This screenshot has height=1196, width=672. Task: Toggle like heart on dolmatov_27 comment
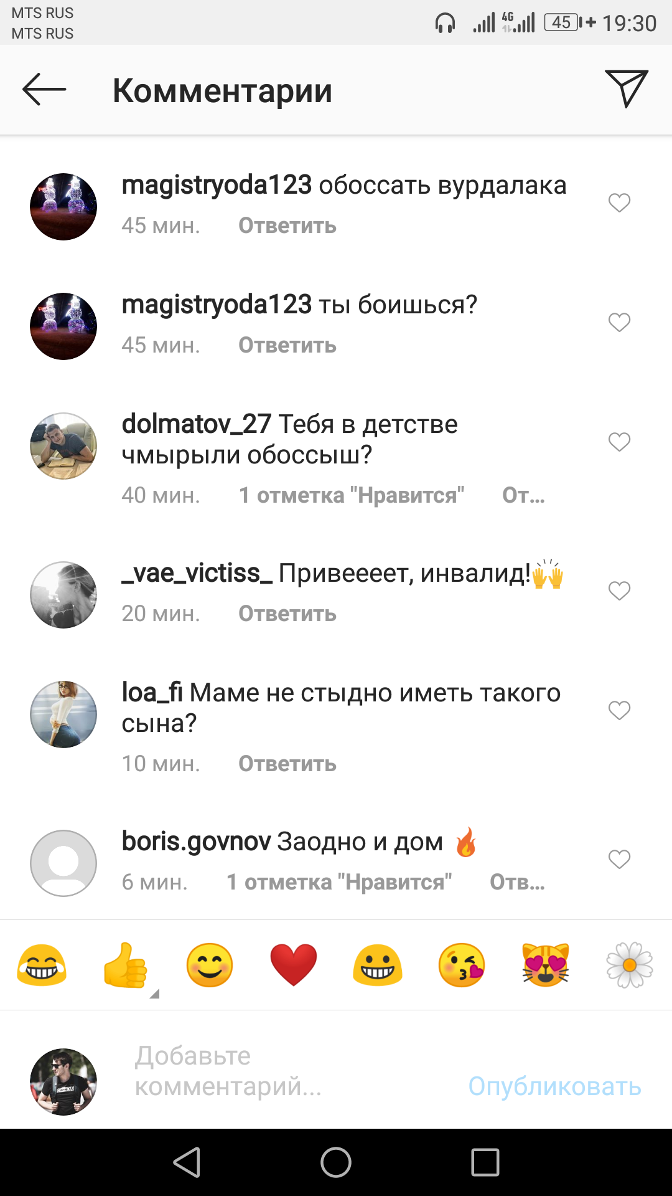point(619,442)
